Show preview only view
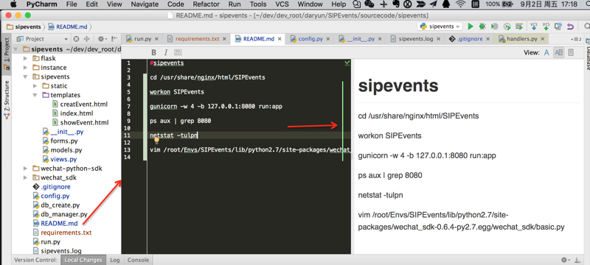 pyautogui.click(x=571, y=52)
